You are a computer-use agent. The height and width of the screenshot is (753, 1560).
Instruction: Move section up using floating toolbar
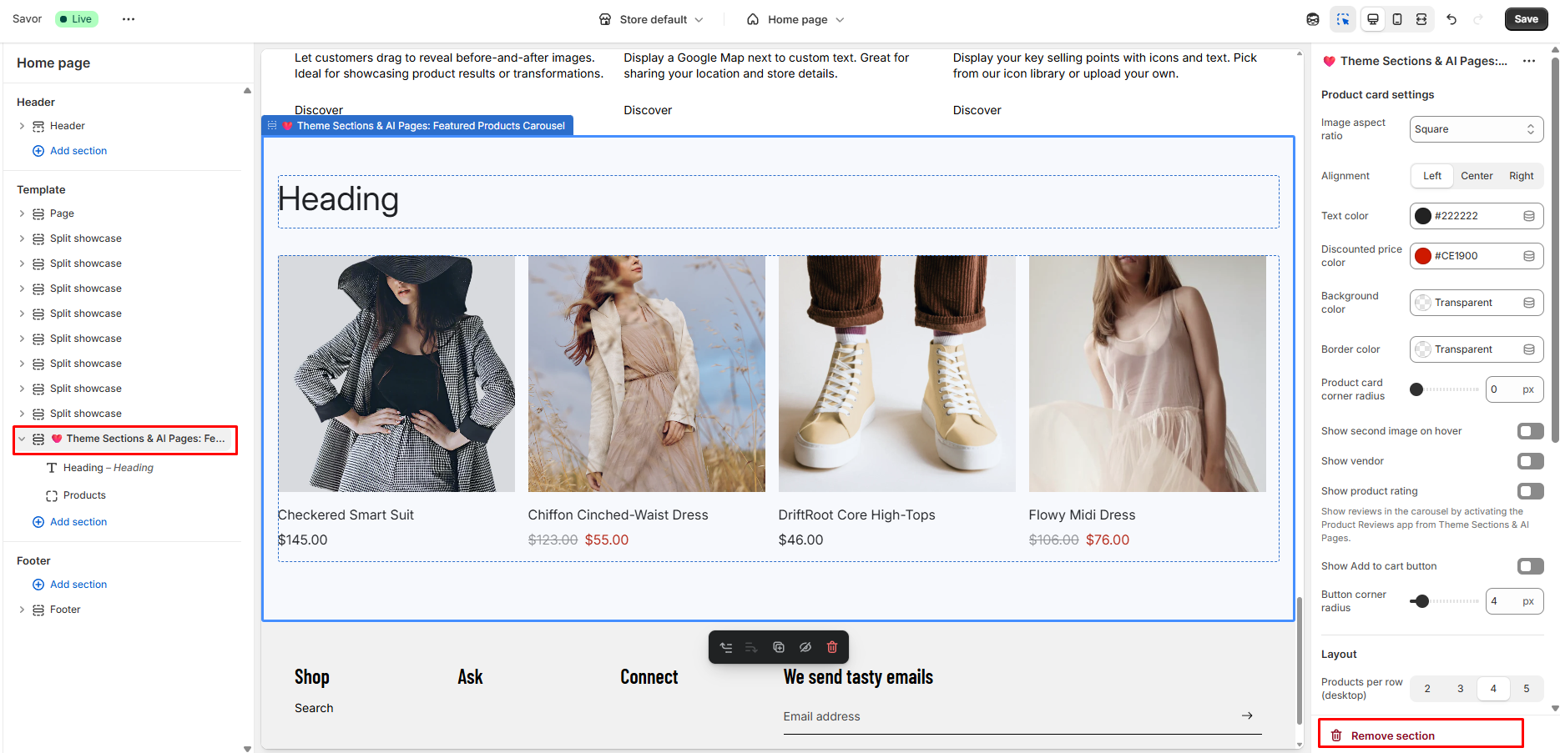(x=726, y=647)
